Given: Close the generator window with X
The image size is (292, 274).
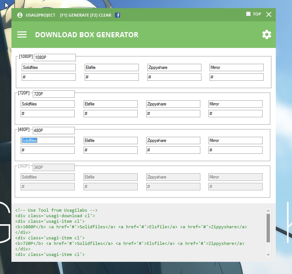Looking at the screenshot, I should [x=269, y=14].
